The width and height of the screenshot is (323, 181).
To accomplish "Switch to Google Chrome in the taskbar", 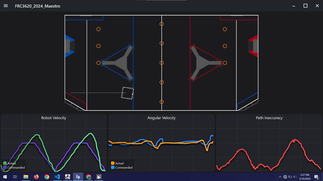I will [47, 177].
